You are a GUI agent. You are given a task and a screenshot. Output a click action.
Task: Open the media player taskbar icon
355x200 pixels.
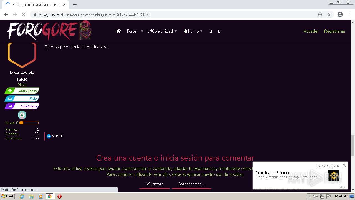(40, 196)
